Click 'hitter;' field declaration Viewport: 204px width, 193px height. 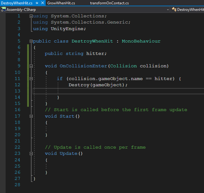[96, 53]
